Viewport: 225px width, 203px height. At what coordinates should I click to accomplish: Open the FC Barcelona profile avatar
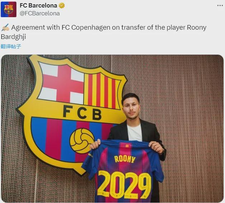pos(9,9)
